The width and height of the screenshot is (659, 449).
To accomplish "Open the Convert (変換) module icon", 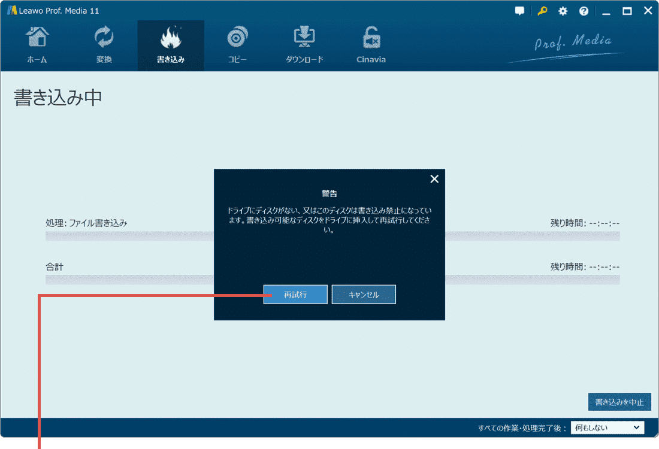I will tap(104, 38).
